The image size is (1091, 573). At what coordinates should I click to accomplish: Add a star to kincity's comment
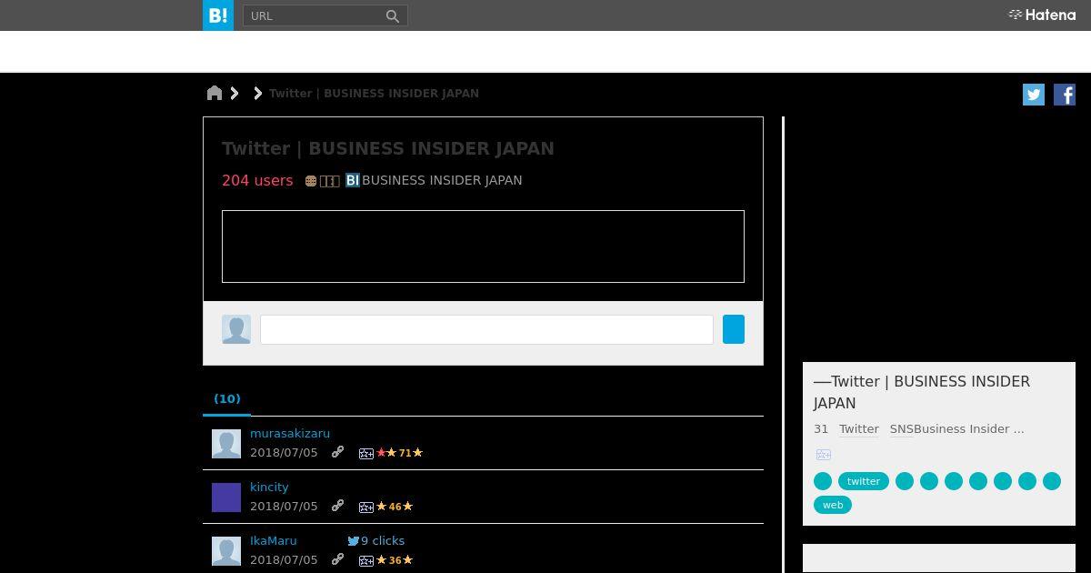(366, 507)
